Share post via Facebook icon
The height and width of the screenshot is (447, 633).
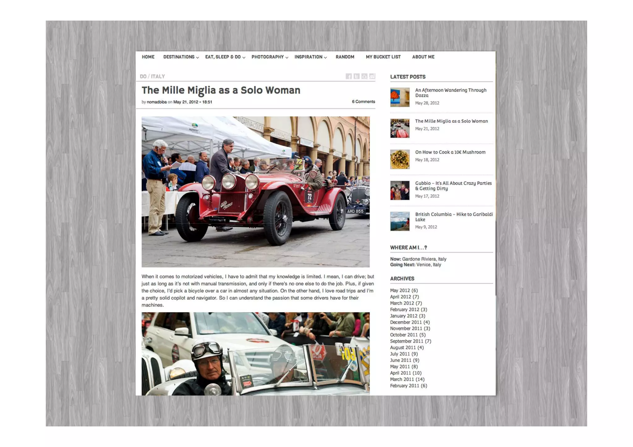(349, 76)
